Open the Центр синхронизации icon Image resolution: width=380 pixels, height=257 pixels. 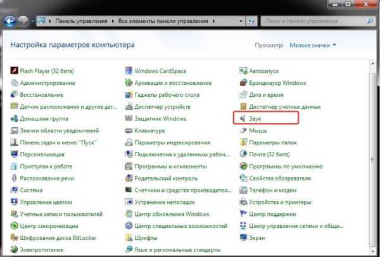pos(15,226)
